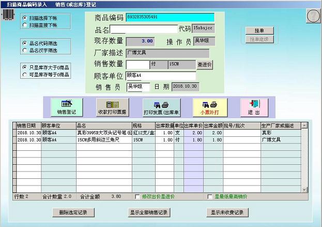Click the 品名 input field
The image size is (322, 227).
click(x=144, y=29)
